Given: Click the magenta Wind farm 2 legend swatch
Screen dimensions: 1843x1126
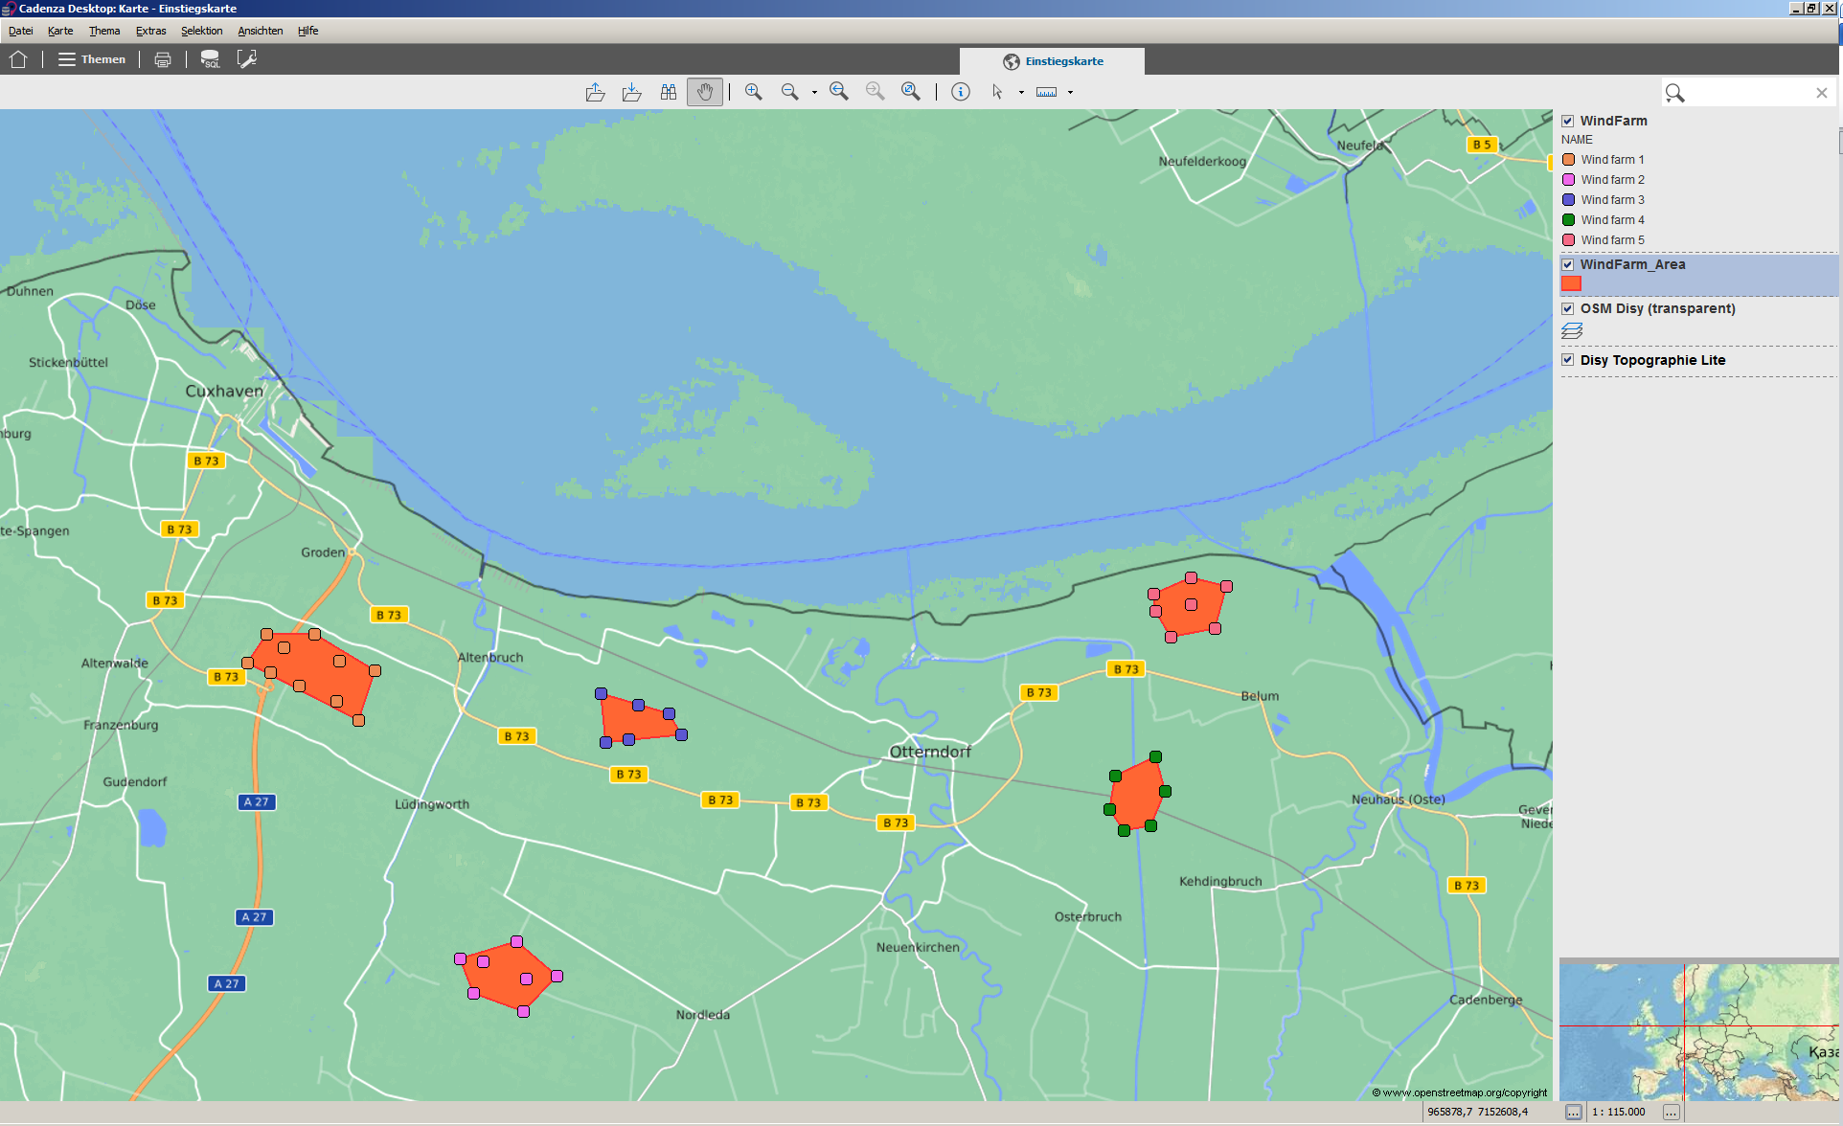Looking at the screenshot, I should coord(1569,180).
